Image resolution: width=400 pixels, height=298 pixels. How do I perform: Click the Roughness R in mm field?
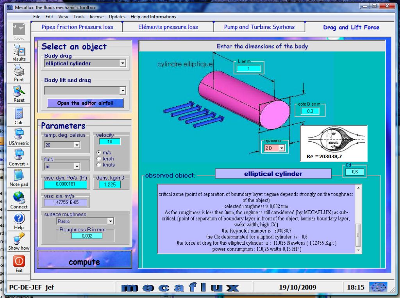[x=87, y=236]
